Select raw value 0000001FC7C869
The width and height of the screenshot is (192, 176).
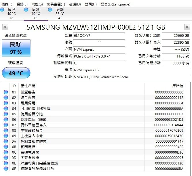tap(169, 130)
